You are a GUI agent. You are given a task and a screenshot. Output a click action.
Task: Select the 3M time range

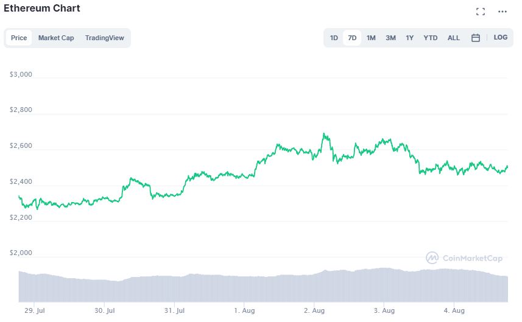point(390,38)
